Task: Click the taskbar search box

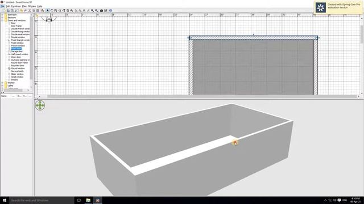Action: point(42,200)
